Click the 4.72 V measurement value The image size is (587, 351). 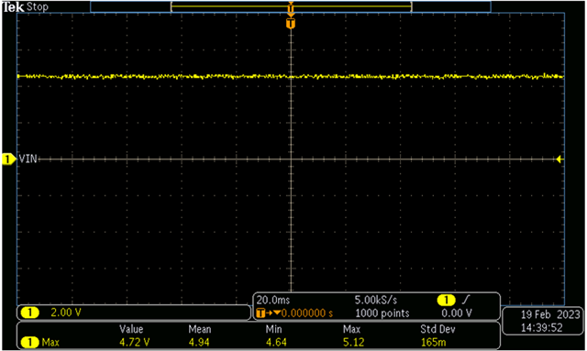[x=135, y=342]
